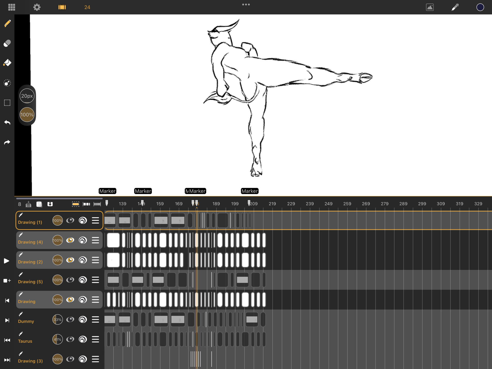The height and width of the screenshot is (369, 492).
Task: Select the Pencil drawing tool
Action: (x=7, y=23)
